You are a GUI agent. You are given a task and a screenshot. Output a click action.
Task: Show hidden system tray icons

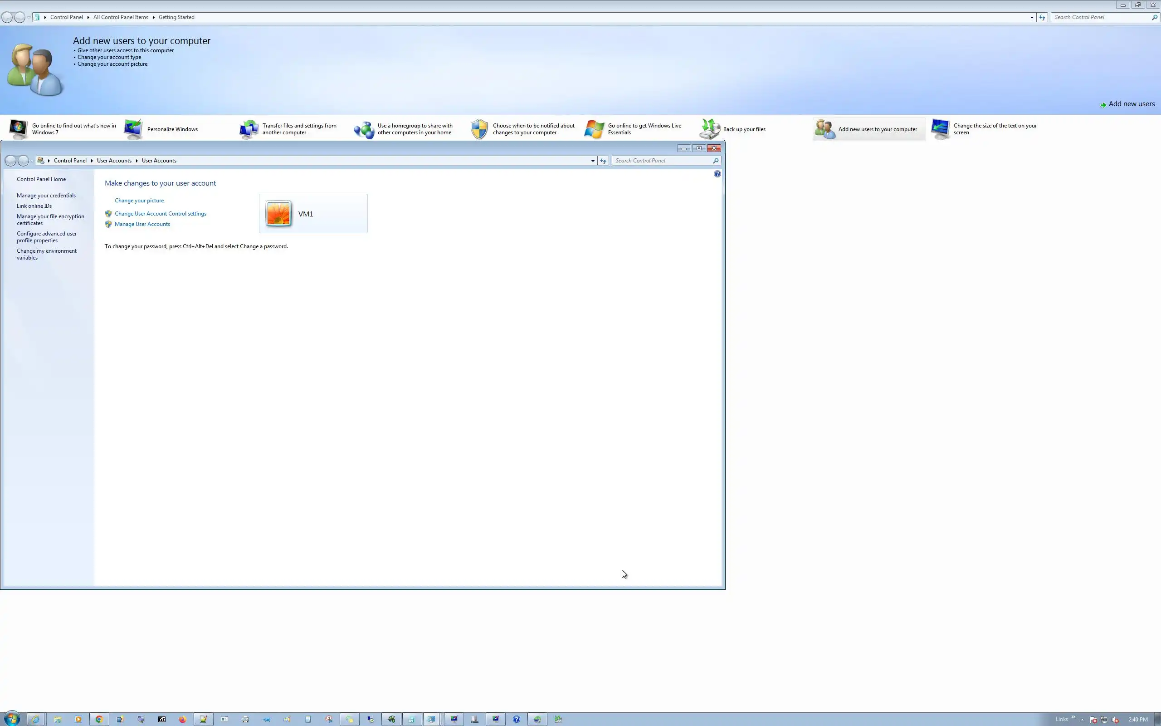click(x=1083, y=719)
